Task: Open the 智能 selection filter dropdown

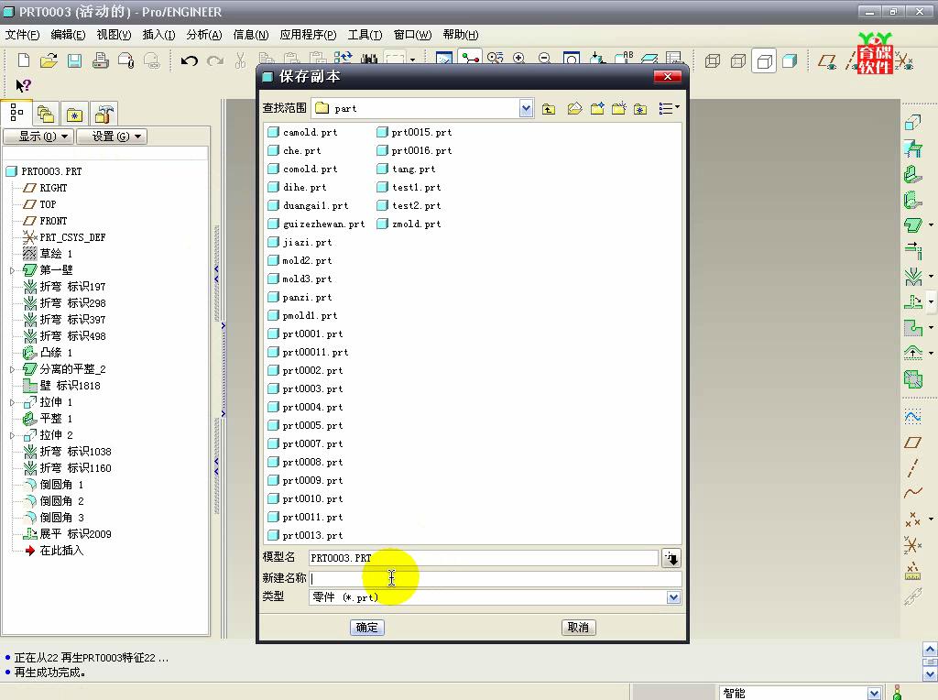Action: [874, 693]
